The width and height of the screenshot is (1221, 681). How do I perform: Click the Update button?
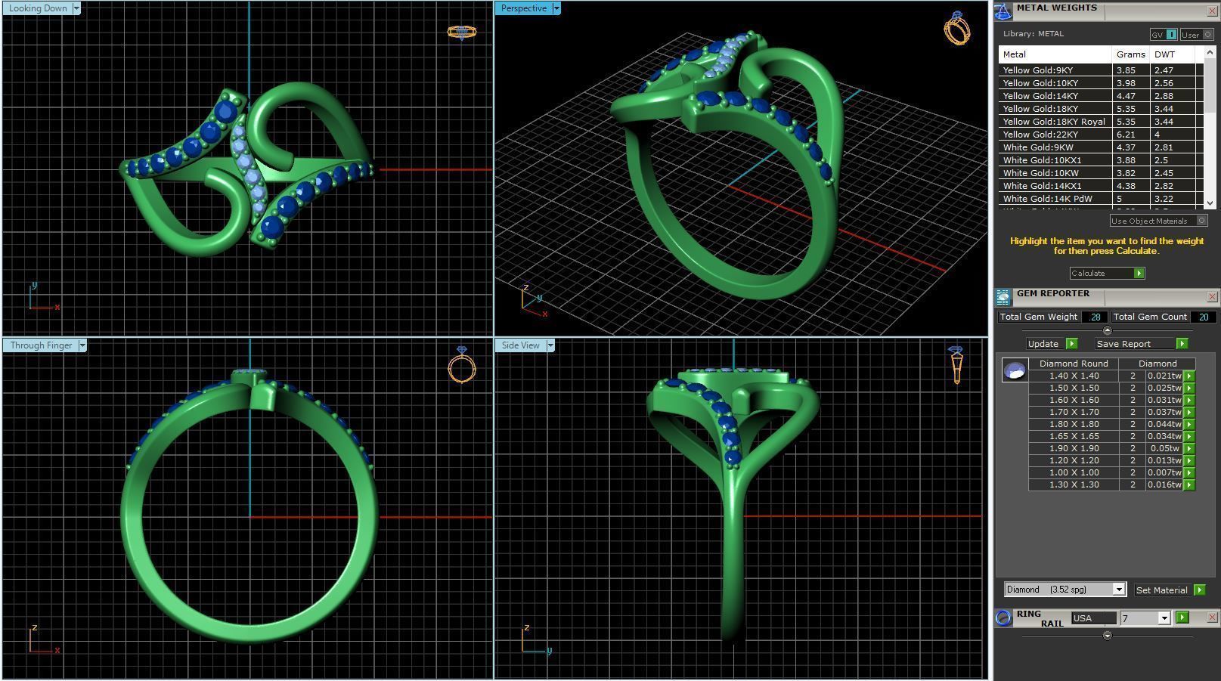(1052, 344)
